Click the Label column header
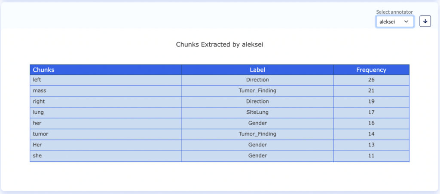440x194 pixels. [257, 70]
